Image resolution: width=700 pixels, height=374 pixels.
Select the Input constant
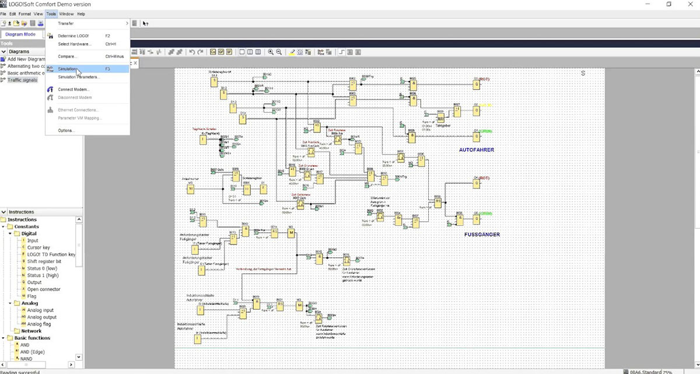pos(33,240)
